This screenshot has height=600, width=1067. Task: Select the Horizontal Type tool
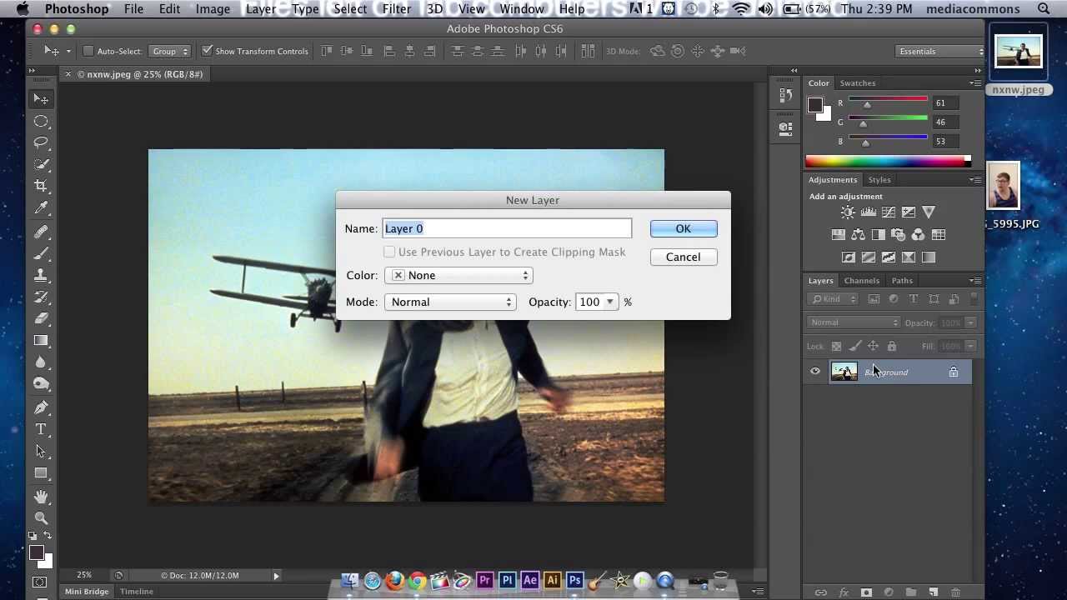click(x=41, y=429)
